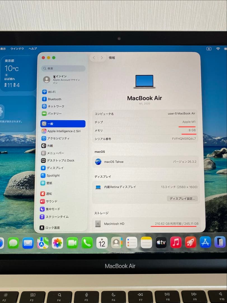The width and height of the screenshot is (227, 303).
Task: Launch Photos from the Dock
Action: coord(57,243)
